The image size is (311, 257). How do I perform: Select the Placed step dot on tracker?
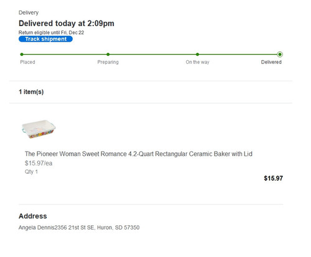point(22,55)
